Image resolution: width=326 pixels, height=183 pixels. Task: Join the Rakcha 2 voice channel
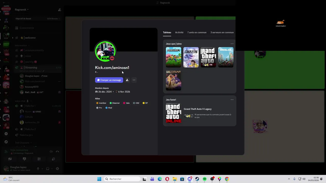pos(38,129)
